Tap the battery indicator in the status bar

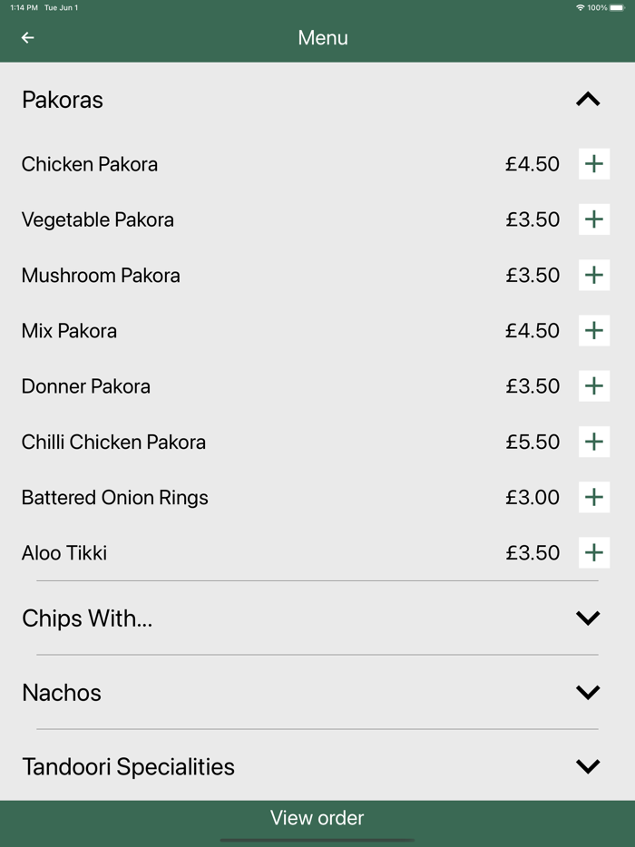tap(620, 6)
